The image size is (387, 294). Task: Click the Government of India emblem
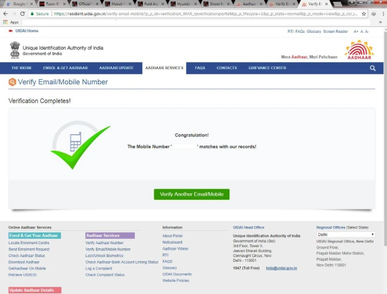(x=15, y=50)
